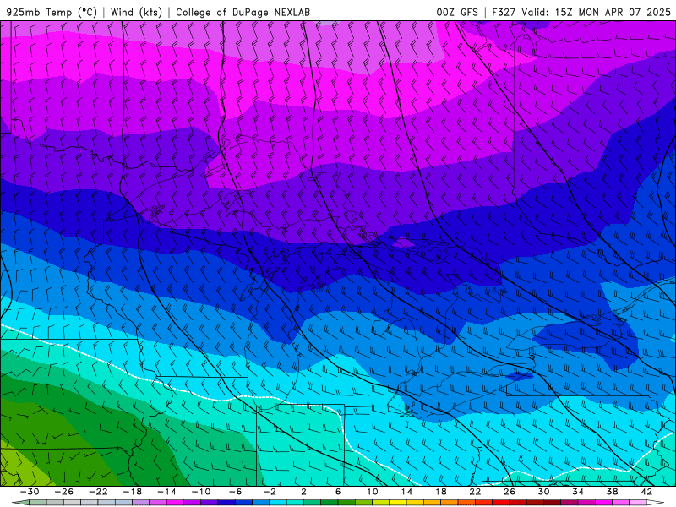This screenshot has height=507, width=676.
Task: Click the -22 color scale label
Action: [98, 492]
